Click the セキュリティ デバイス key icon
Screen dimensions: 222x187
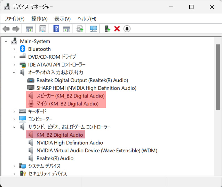[23, 173]
